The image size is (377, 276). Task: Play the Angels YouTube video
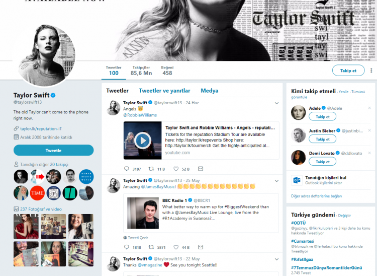[143, 141]
